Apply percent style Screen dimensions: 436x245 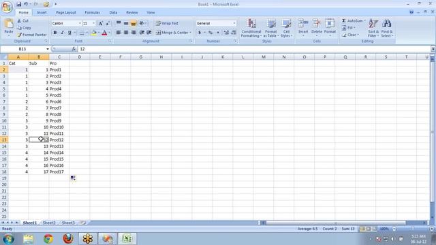pos(211,33)
